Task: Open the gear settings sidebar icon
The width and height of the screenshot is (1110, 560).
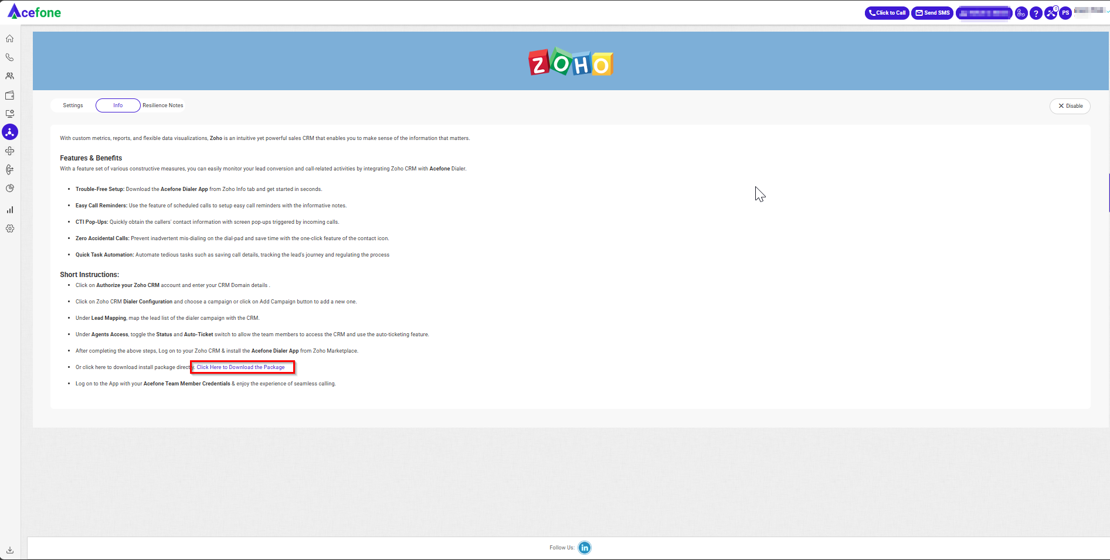Action: pos(10,228)
